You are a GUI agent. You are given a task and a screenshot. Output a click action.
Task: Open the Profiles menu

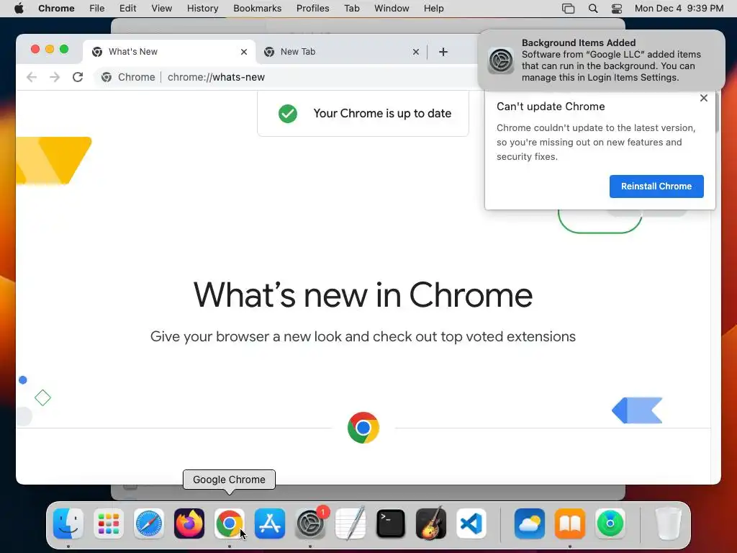coord(313,9)
